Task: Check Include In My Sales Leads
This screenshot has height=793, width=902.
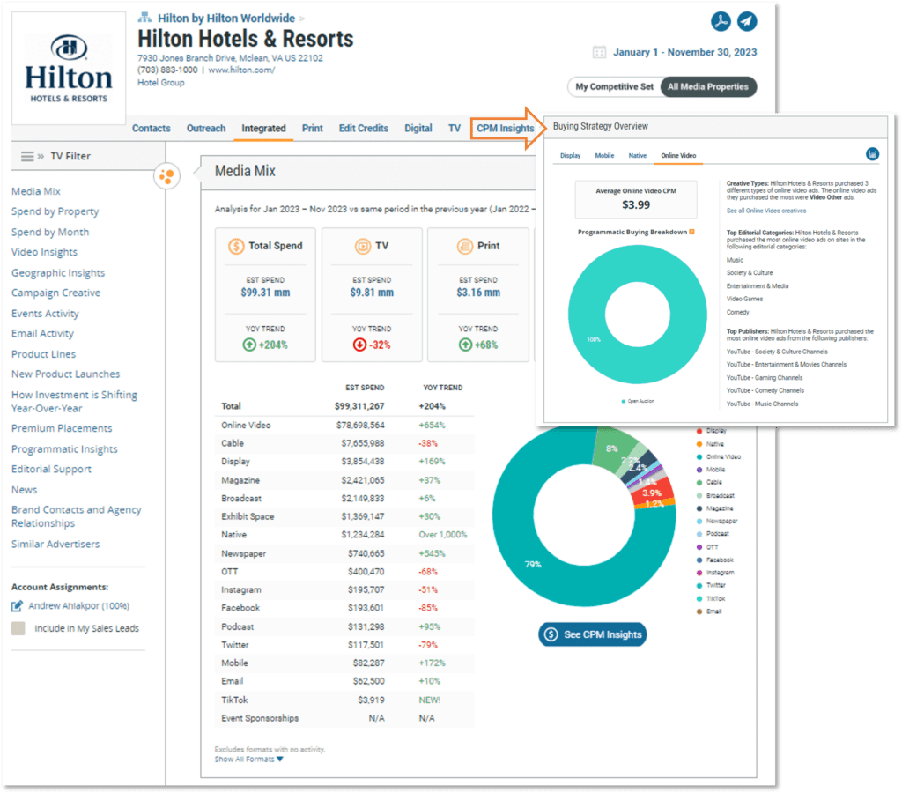Action: point(18,628)
